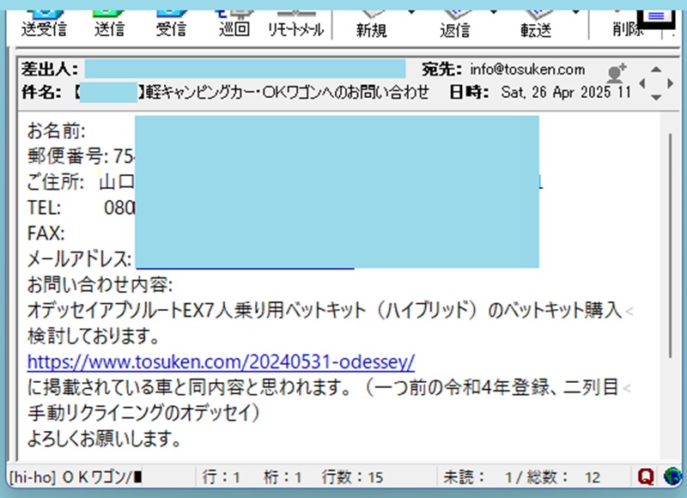Click the globe icon in status bar

pyautogui.click(x=671, y=476)
